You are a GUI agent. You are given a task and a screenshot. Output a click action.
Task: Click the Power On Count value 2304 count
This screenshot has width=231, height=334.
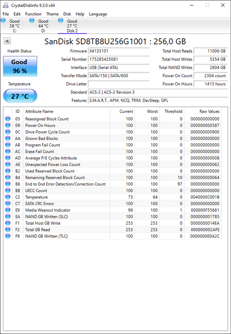211,75
